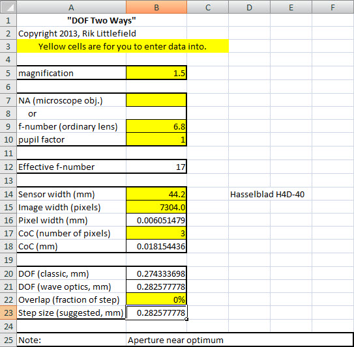Click the Aperture near optimum note cell
This screenshot has width=354, height=347.
click(240, 340)
